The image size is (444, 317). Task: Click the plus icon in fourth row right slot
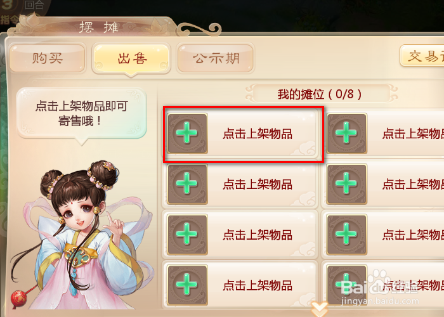[x=346, y=285]
